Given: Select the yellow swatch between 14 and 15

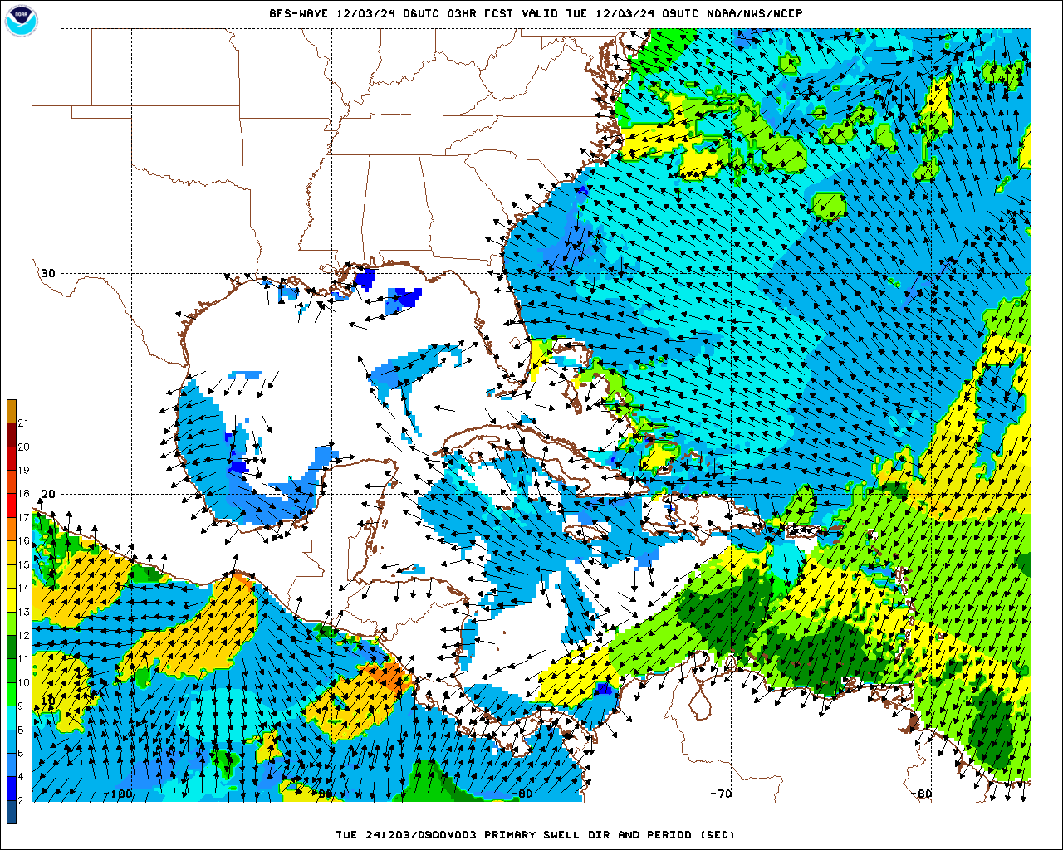Looking at the screenshot, I should coord(12,577).
